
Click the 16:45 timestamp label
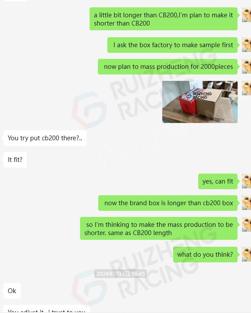[x=120, y=274]
